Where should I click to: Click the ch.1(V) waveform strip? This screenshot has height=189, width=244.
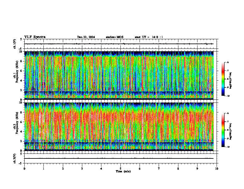[120, 44]
